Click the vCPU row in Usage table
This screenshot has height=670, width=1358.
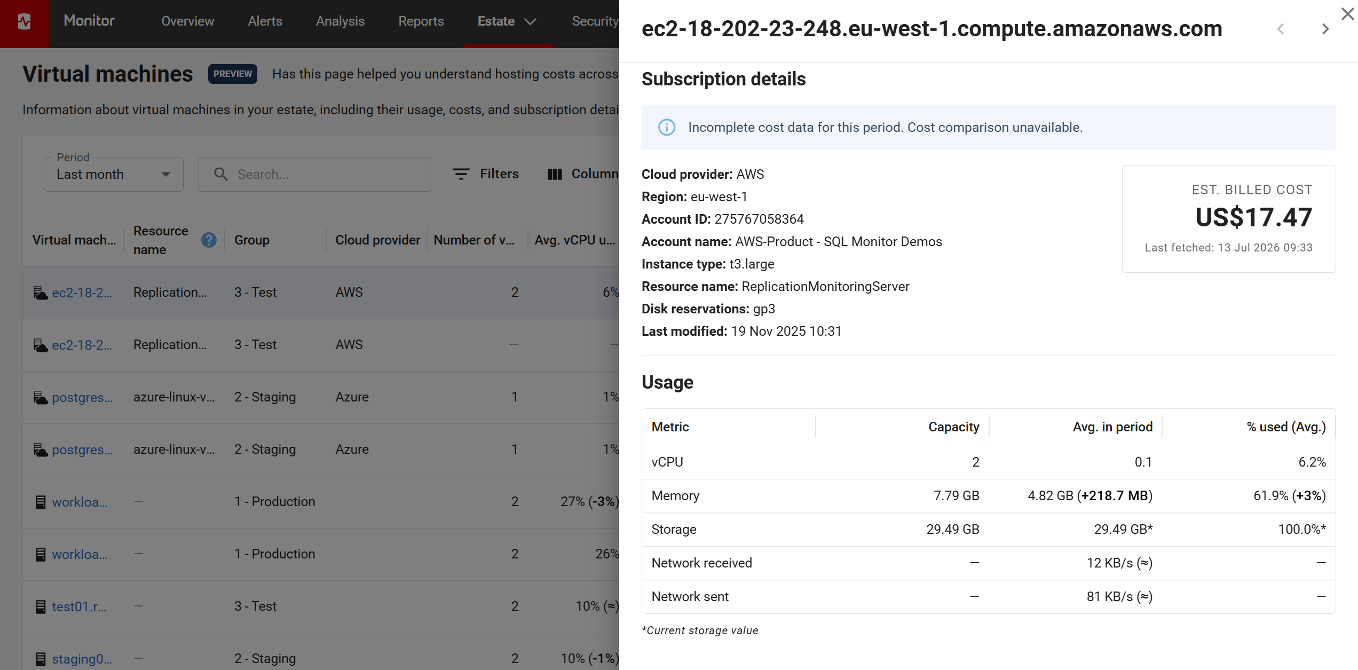(x=989, y=462)
